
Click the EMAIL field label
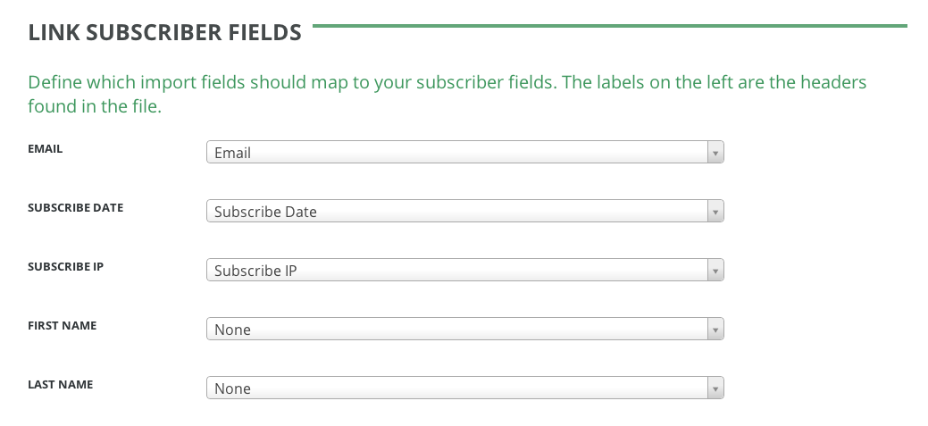pos(46,149)
